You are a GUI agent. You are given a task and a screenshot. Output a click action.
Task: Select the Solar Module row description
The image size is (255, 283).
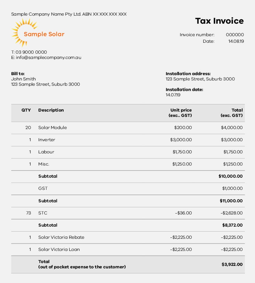click(x=52, y=127)
